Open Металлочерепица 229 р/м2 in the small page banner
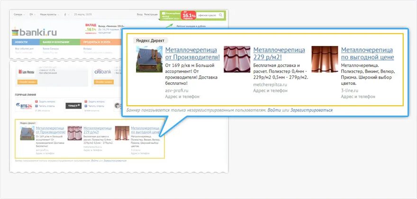This screenshot has height=199, width=417. (97, 130)
